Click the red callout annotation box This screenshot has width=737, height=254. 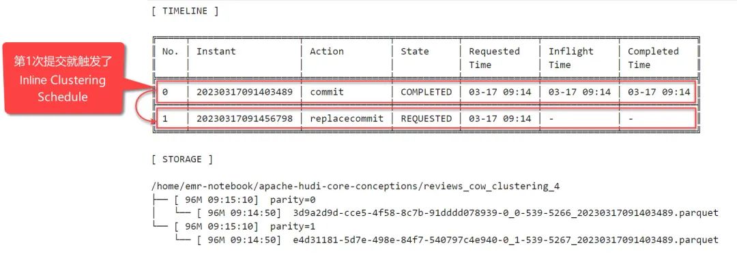64,78
